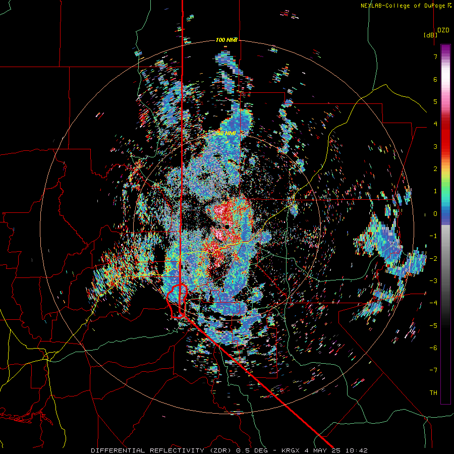
Task: Click the 2 value on the color scale
Action: click(x=435, y=169)
